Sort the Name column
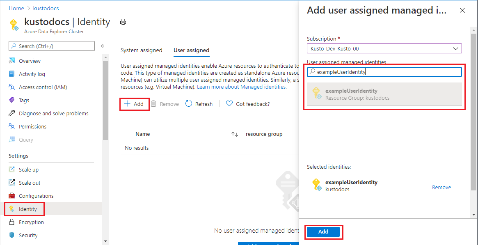This screenshot has width=478, height=245. (x=142, y=134)
